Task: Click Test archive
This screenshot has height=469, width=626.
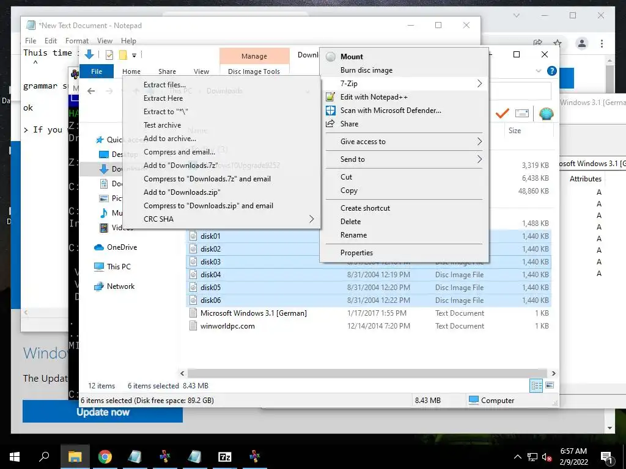Action: pos(221,125)
